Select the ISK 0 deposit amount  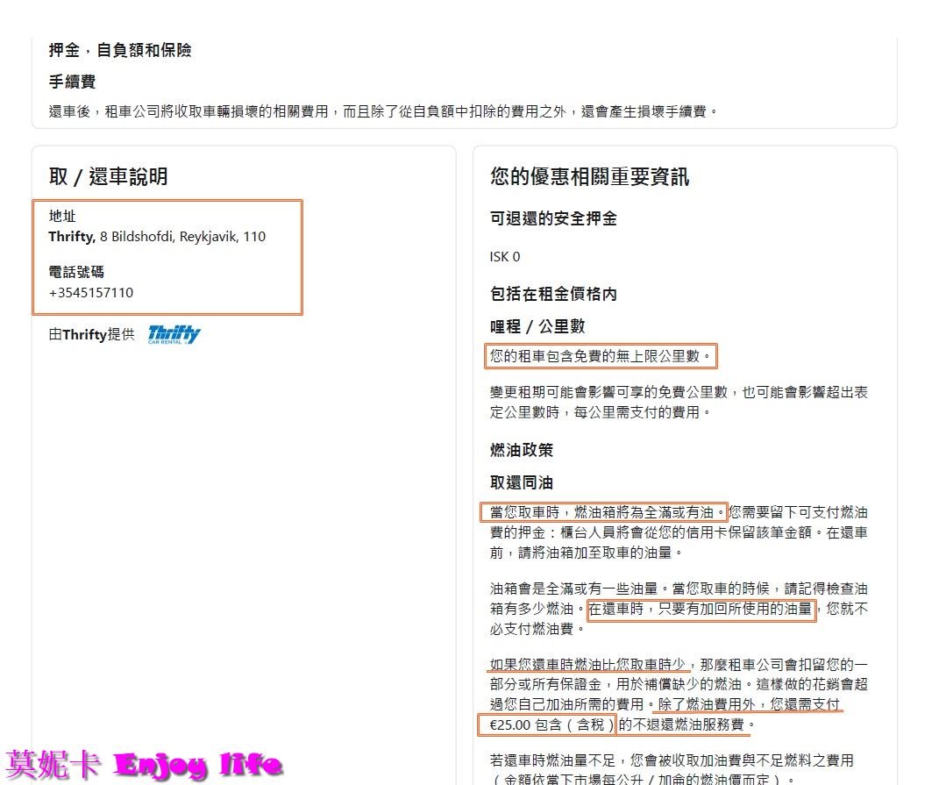504,258
